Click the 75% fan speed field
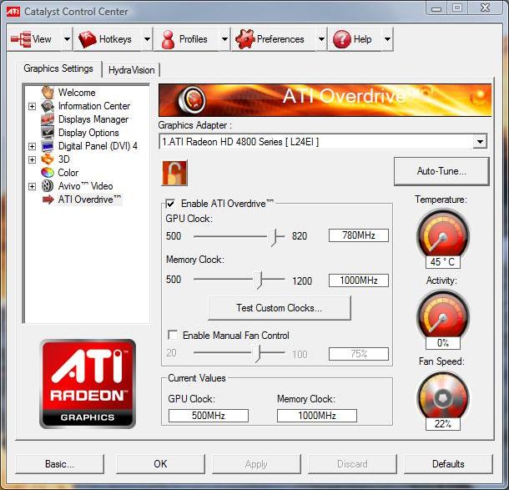 point(358,354)
